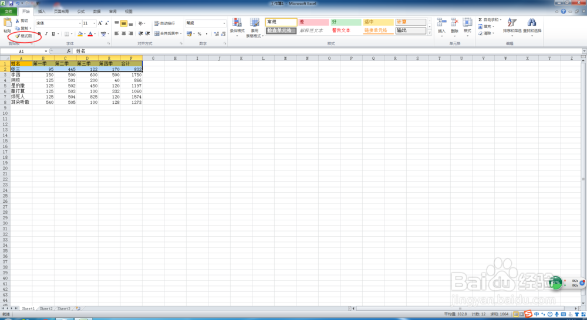Toggle Middle Align (highlighted)

point(123,23)
